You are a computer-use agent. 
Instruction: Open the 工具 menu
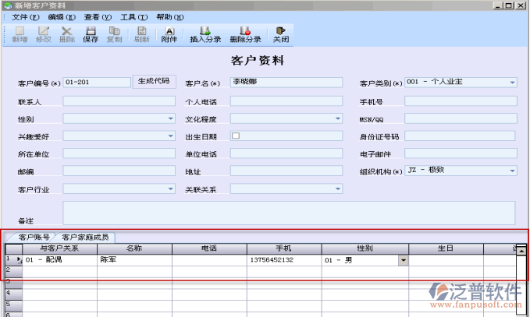[x=133, y=16]
